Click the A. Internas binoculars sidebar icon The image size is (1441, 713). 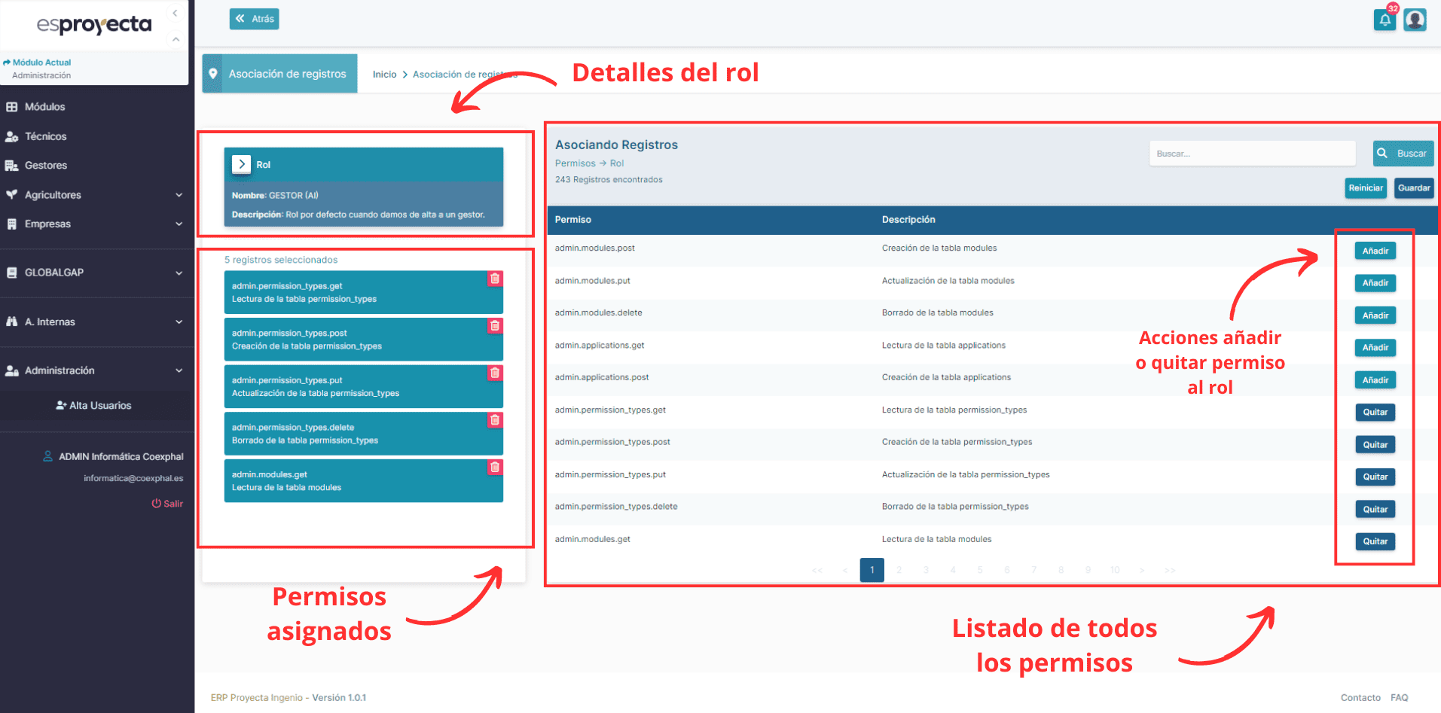pyautogui.click(x=11, y=321)
